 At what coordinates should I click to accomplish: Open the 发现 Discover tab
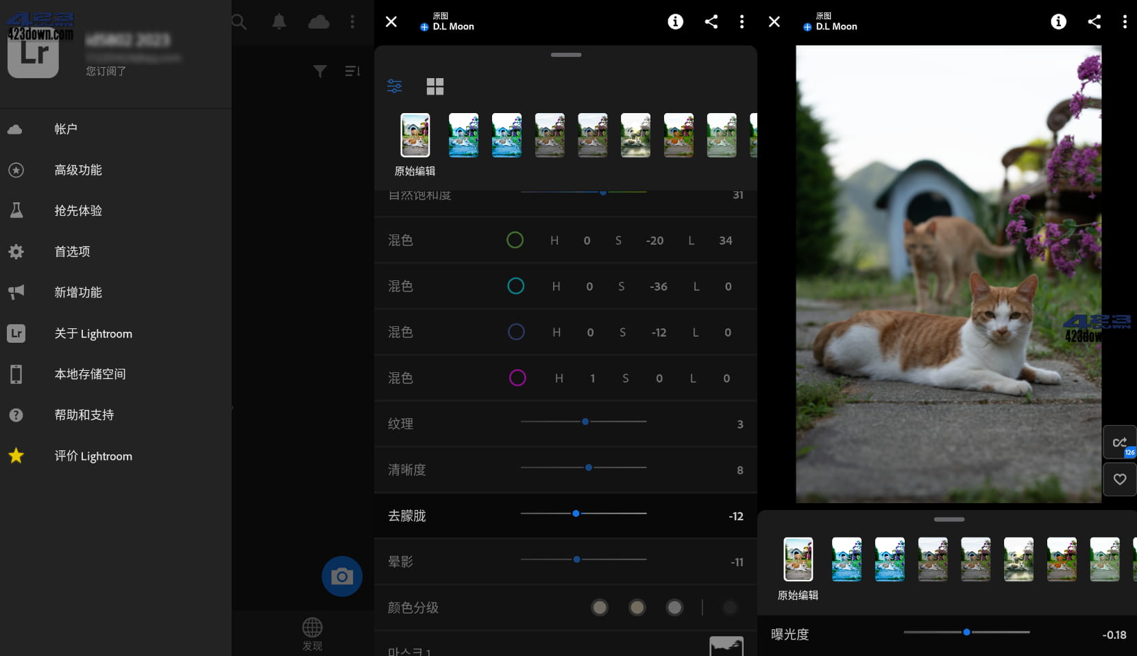[313, 632]
